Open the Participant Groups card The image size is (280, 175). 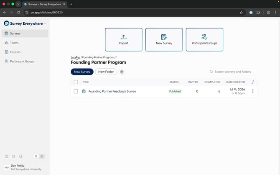pyautogui.click(x=204, y=39)
